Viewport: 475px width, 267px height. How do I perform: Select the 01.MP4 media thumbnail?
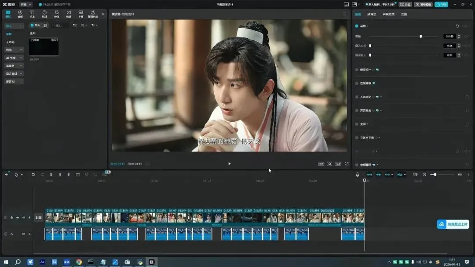click(x=44, y=47)
